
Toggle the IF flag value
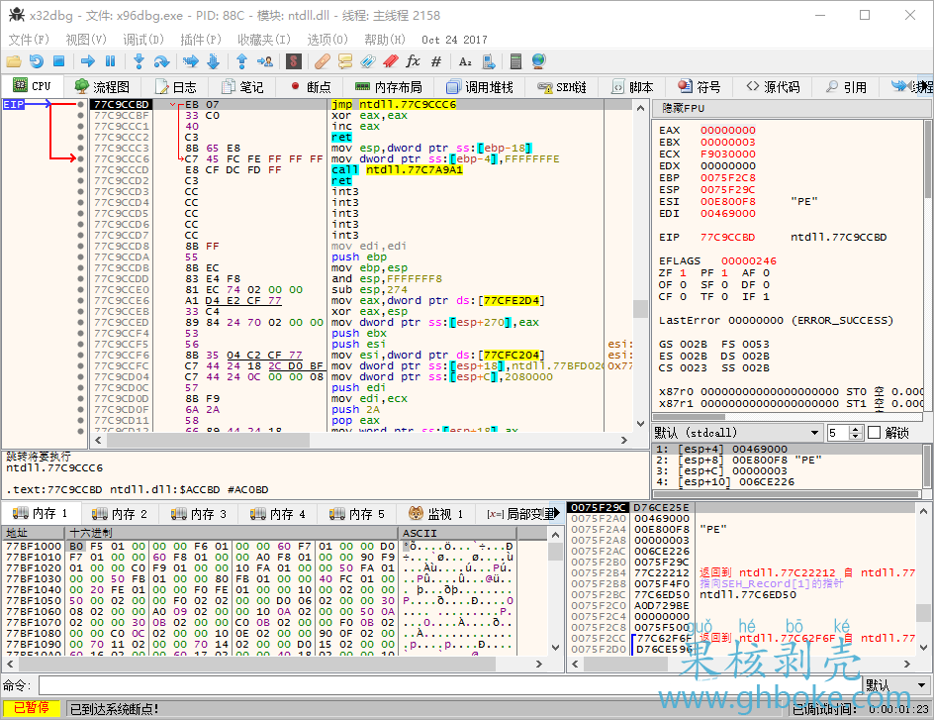(x=766, y=296)
